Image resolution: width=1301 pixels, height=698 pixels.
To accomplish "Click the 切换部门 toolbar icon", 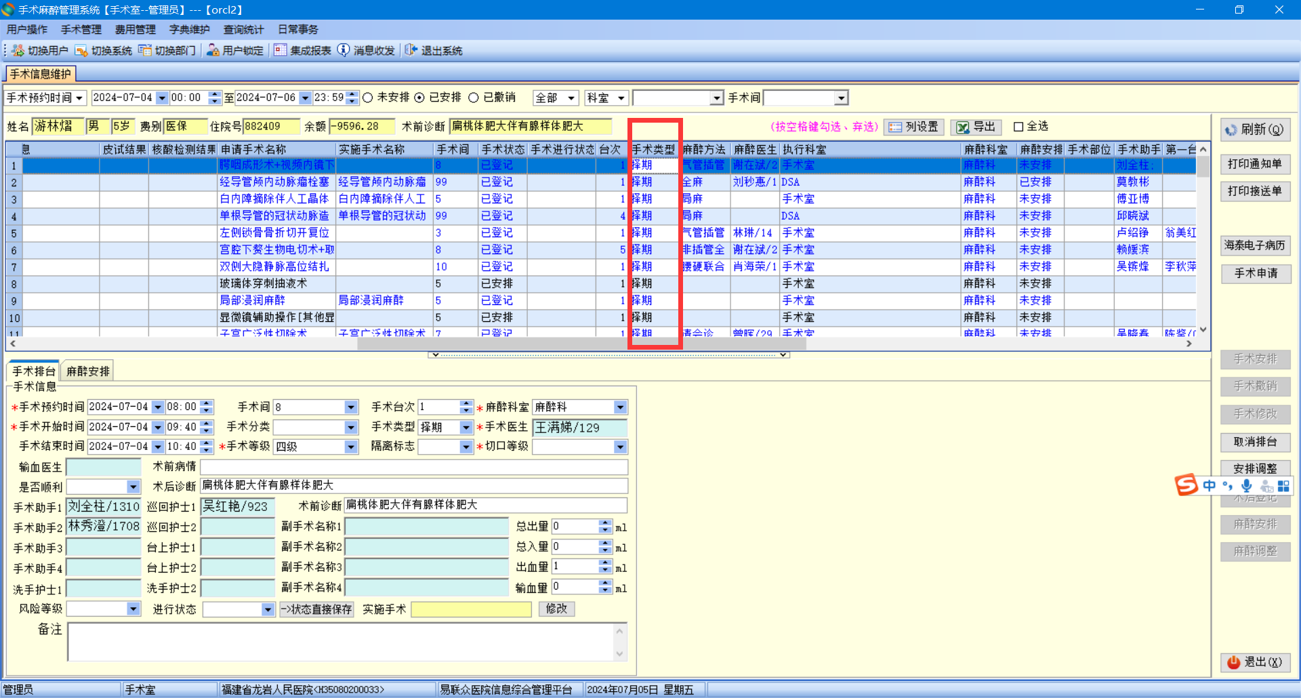I will point(145,51).
